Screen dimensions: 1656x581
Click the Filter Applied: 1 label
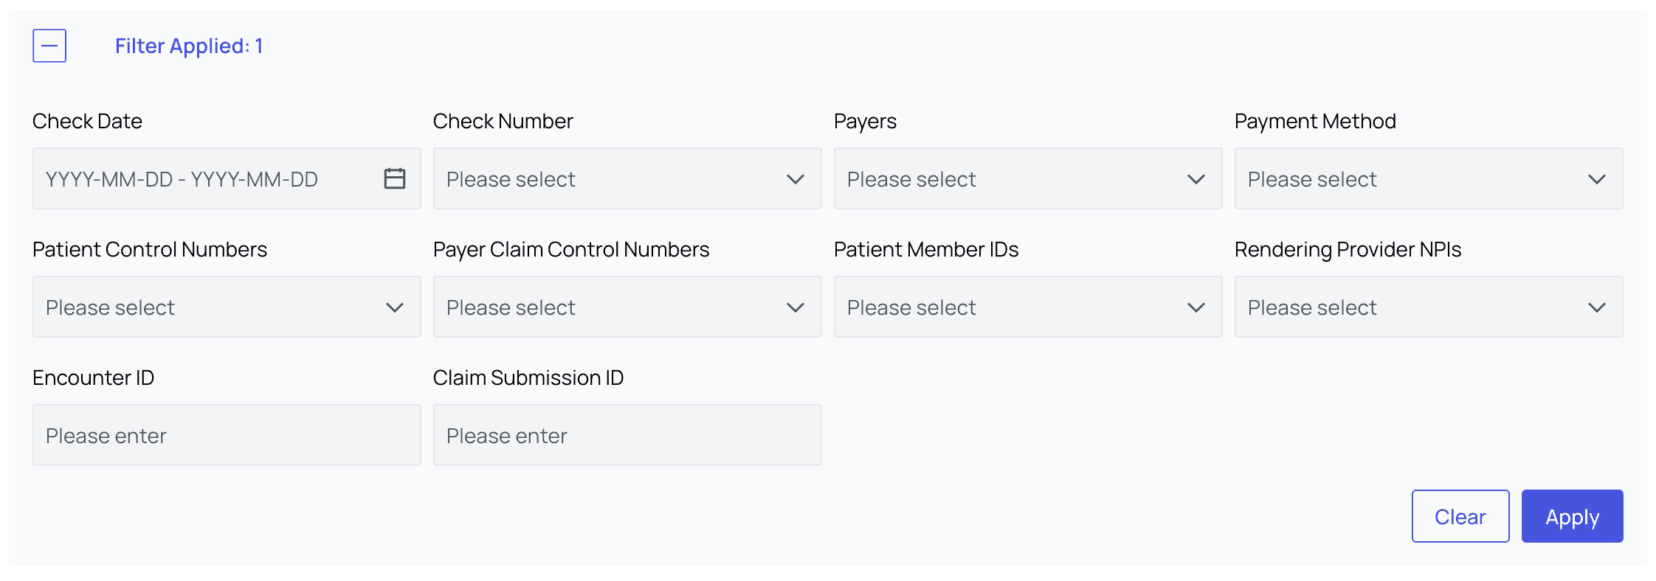coord(189,46)
